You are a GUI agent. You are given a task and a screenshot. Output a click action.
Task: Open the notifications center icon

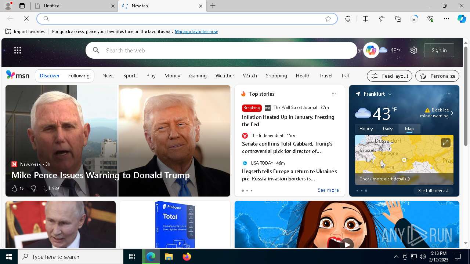[x=458, y=257]
